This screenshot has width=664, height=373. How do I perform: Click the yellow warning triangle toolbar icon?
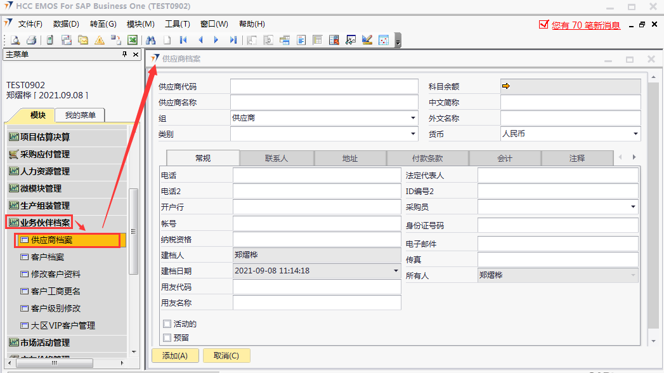pos(99,40)
